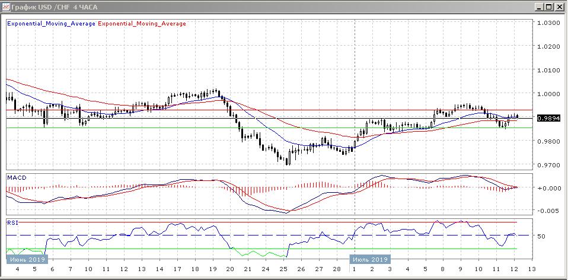Click day 25 on the time axis
This screenshot has height=280, width=568.
[x=283, y=269]
